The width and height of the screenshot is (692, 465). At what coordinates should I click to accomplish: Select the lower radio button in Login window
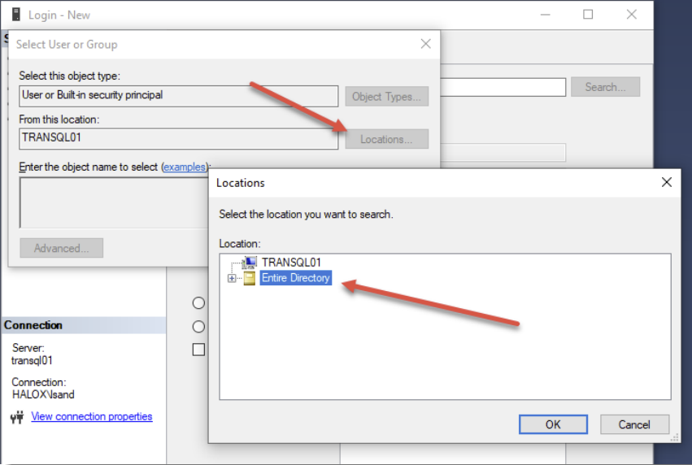point(198,327)
